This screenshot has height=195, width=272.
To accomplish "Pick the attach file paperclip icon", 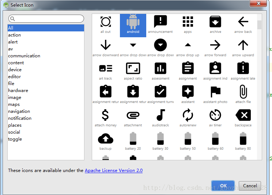I will pyautogui.click(x=243, y=92).
